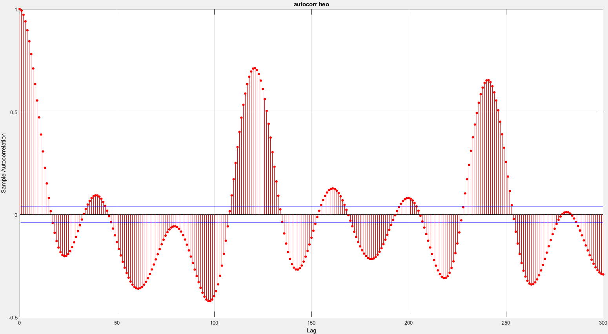Click the plot title 'autocorr heo'
Image resolution: width=608 pixels, height=334 pixels.
click(x=311, y=4)
